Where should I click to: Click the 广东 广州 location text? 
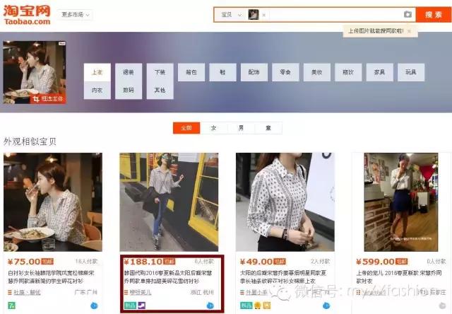(x=86, y=292)
